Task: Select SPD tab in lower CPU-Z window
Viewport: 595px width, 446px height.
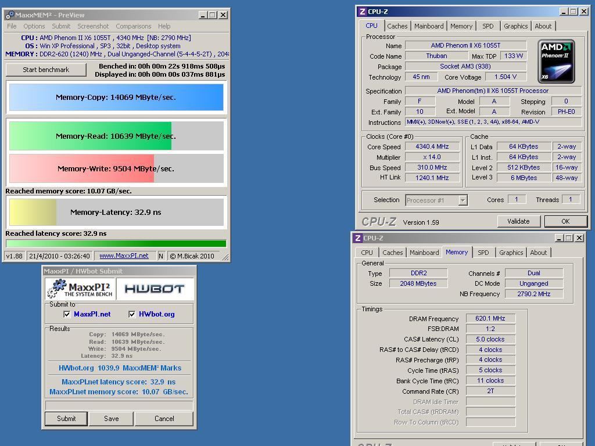Action: (x=483, y=253)
